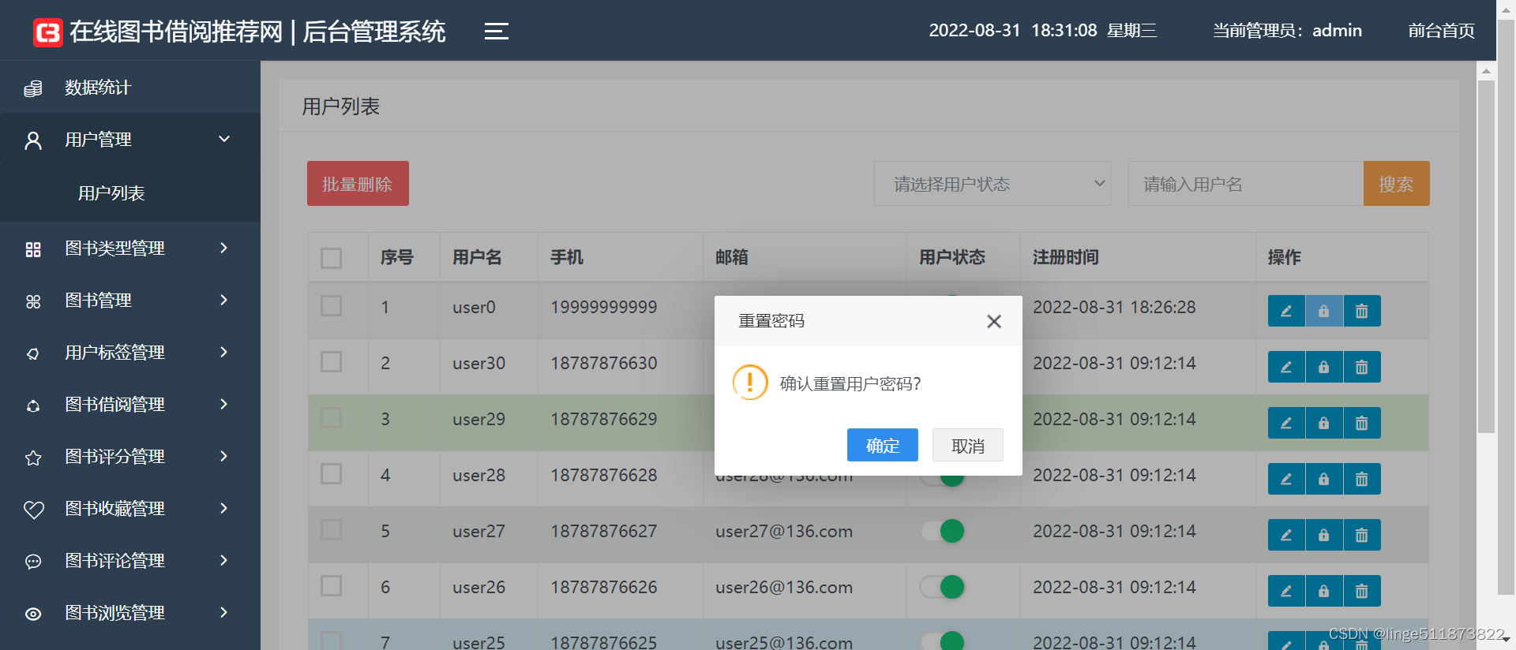
Task: Check the checkbox for user26 row
Action: (332, 586)
